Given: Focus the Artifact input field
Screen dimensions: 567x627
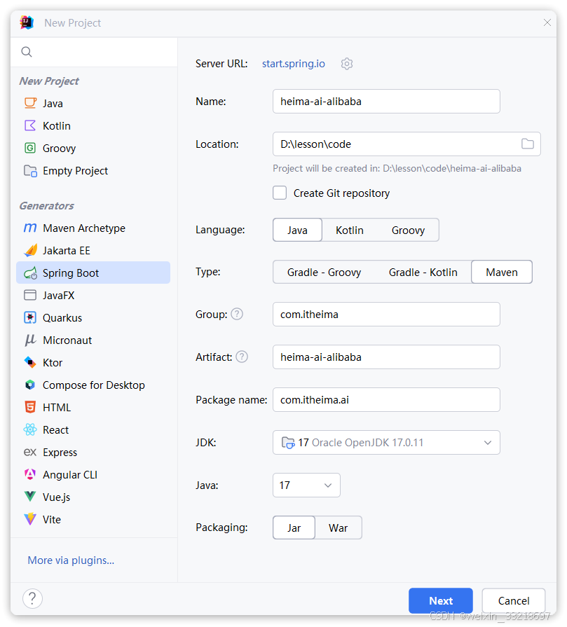Looking at the screenshot, I should (x=386, y=357).
